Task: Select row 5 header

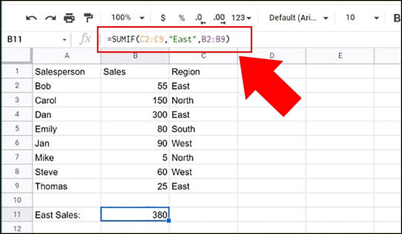Action: [x=16, y=129]
